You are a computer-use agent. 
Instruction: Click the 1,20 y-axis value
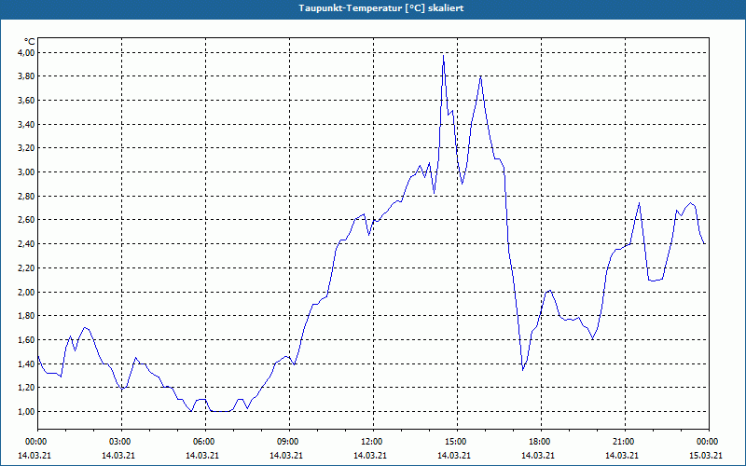tap(26, 388)
